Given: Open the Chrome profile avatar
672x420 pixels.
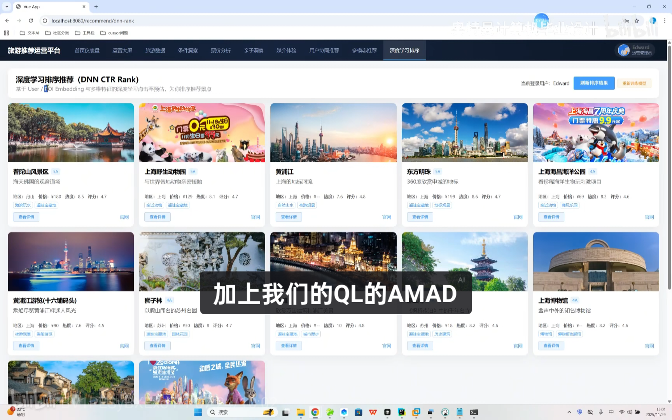Looking at the screenshot, I should (653, 21).
